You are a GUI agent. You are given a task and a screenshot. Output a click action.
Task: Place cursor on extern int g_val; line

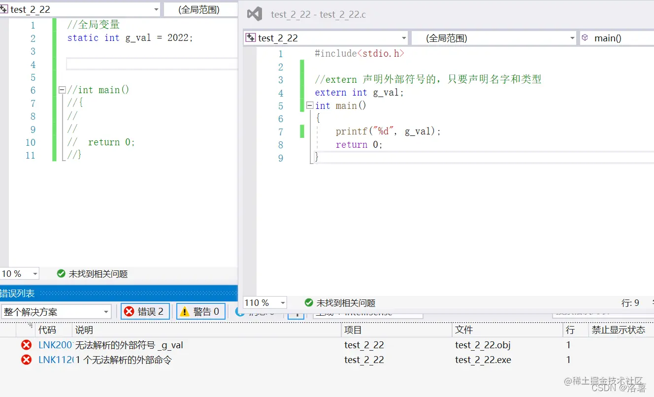pos(360,92)
